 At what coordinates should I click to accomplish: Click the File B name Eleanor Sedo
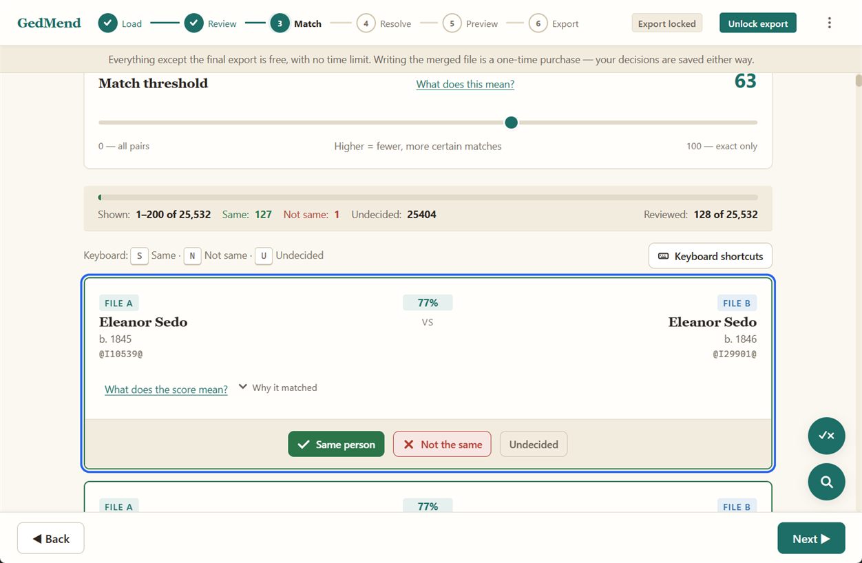tap(713, 322)
